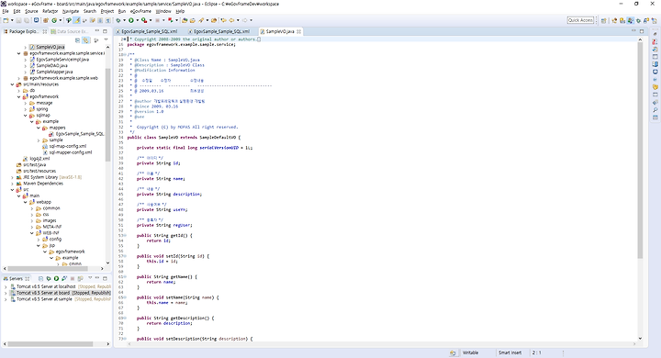
Task: Expand Tomcat v8.5 Server at localhost
Action: click(x=6, y=286)
